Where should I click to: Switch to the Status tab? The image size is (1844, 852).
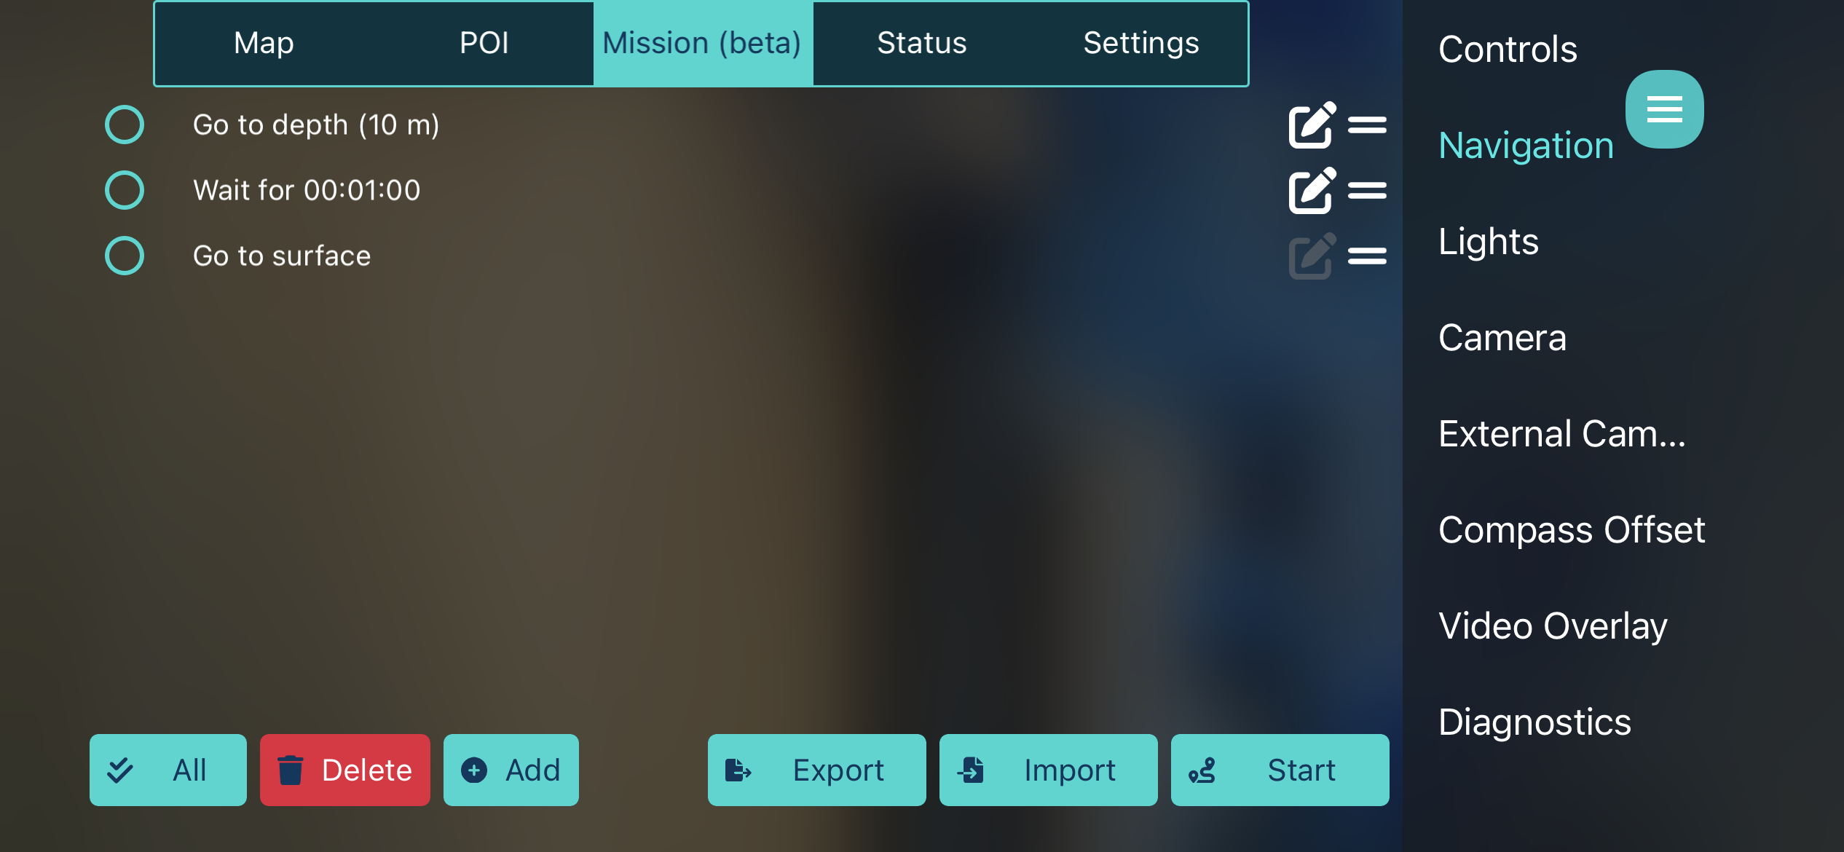(921, 44)
